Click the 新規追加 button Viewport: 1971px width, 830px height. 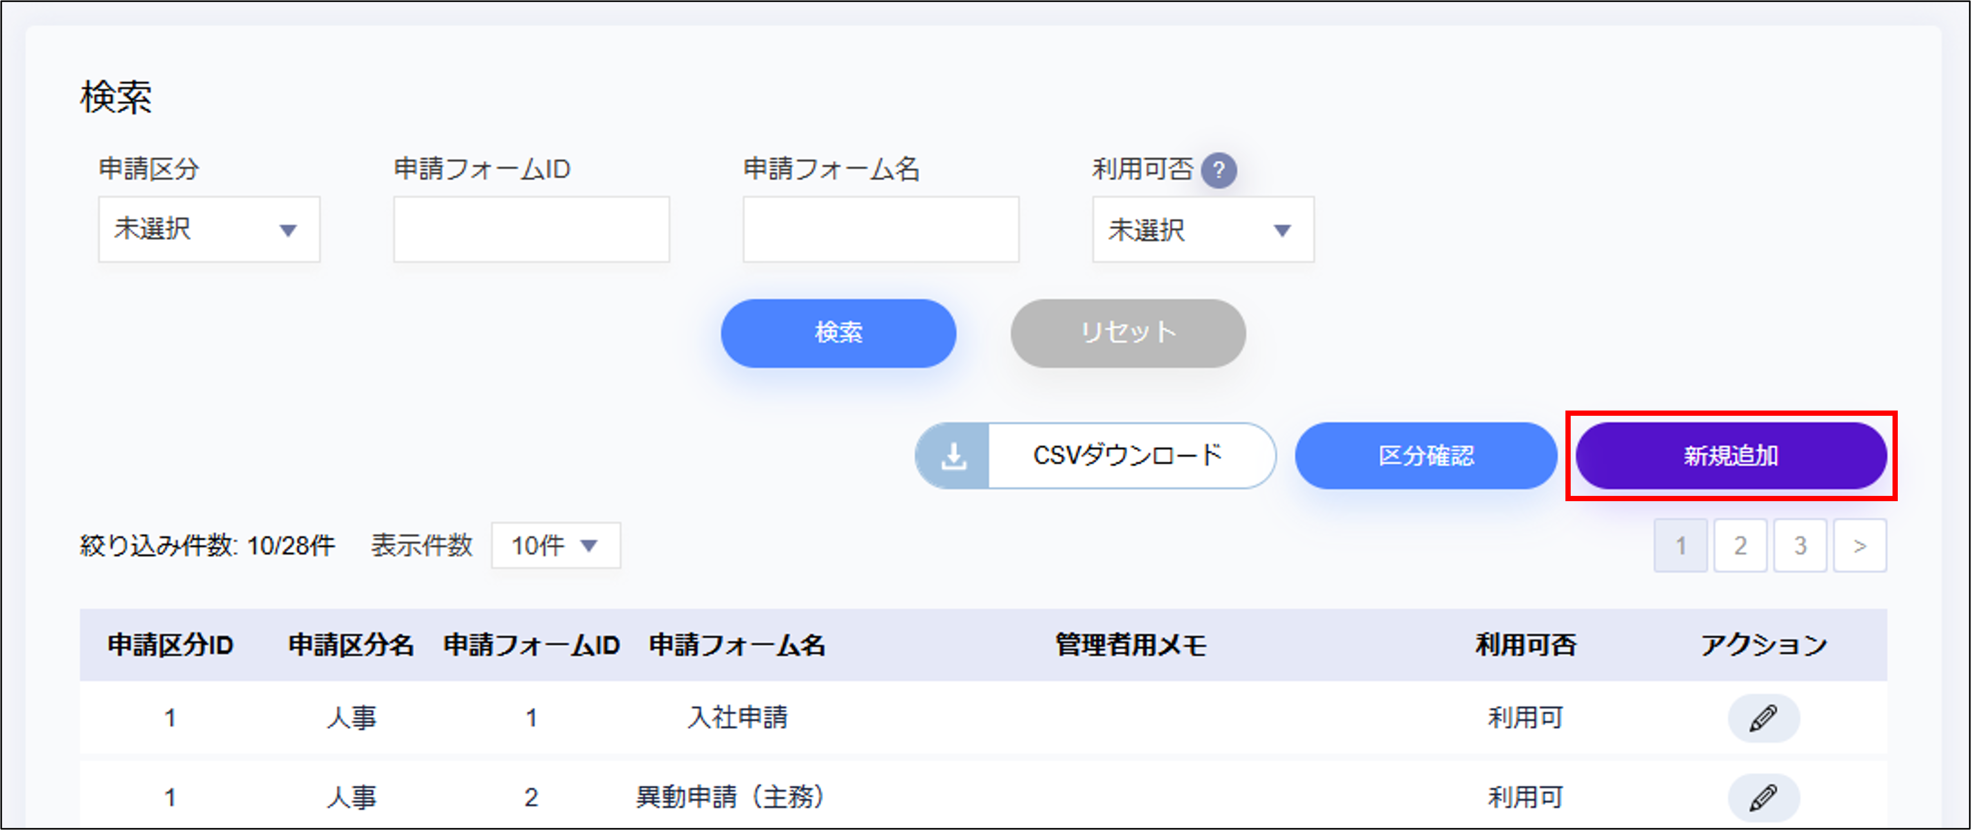point(1731,456)
